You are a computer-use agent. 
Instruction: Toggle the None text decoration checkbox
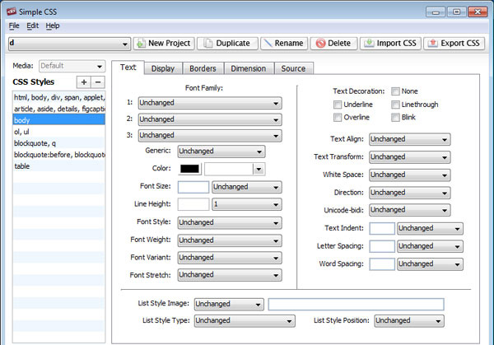point(395,91)
